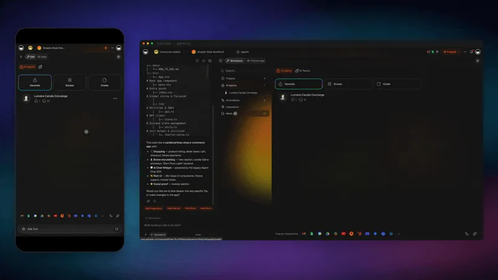Click Microsoft Teams integration icon in desktop bar

[x=383, y=234]
